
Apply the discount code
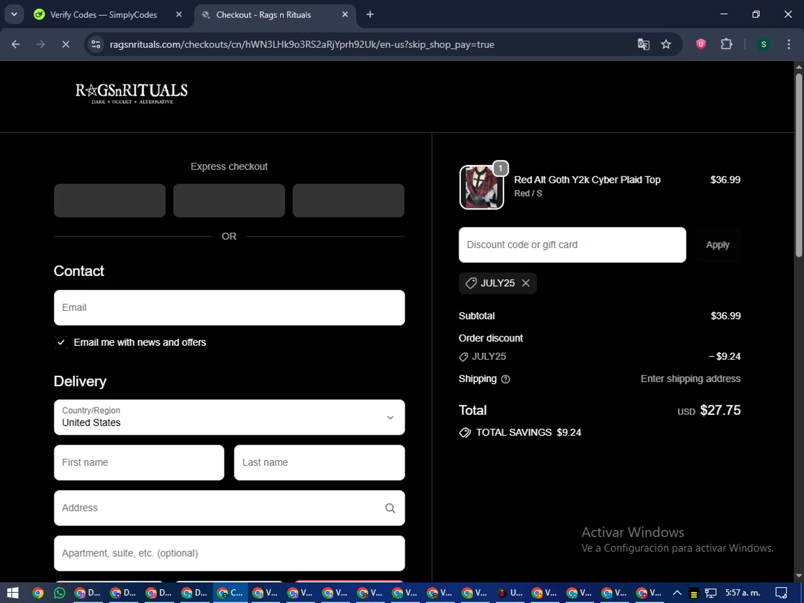[718, 245]
